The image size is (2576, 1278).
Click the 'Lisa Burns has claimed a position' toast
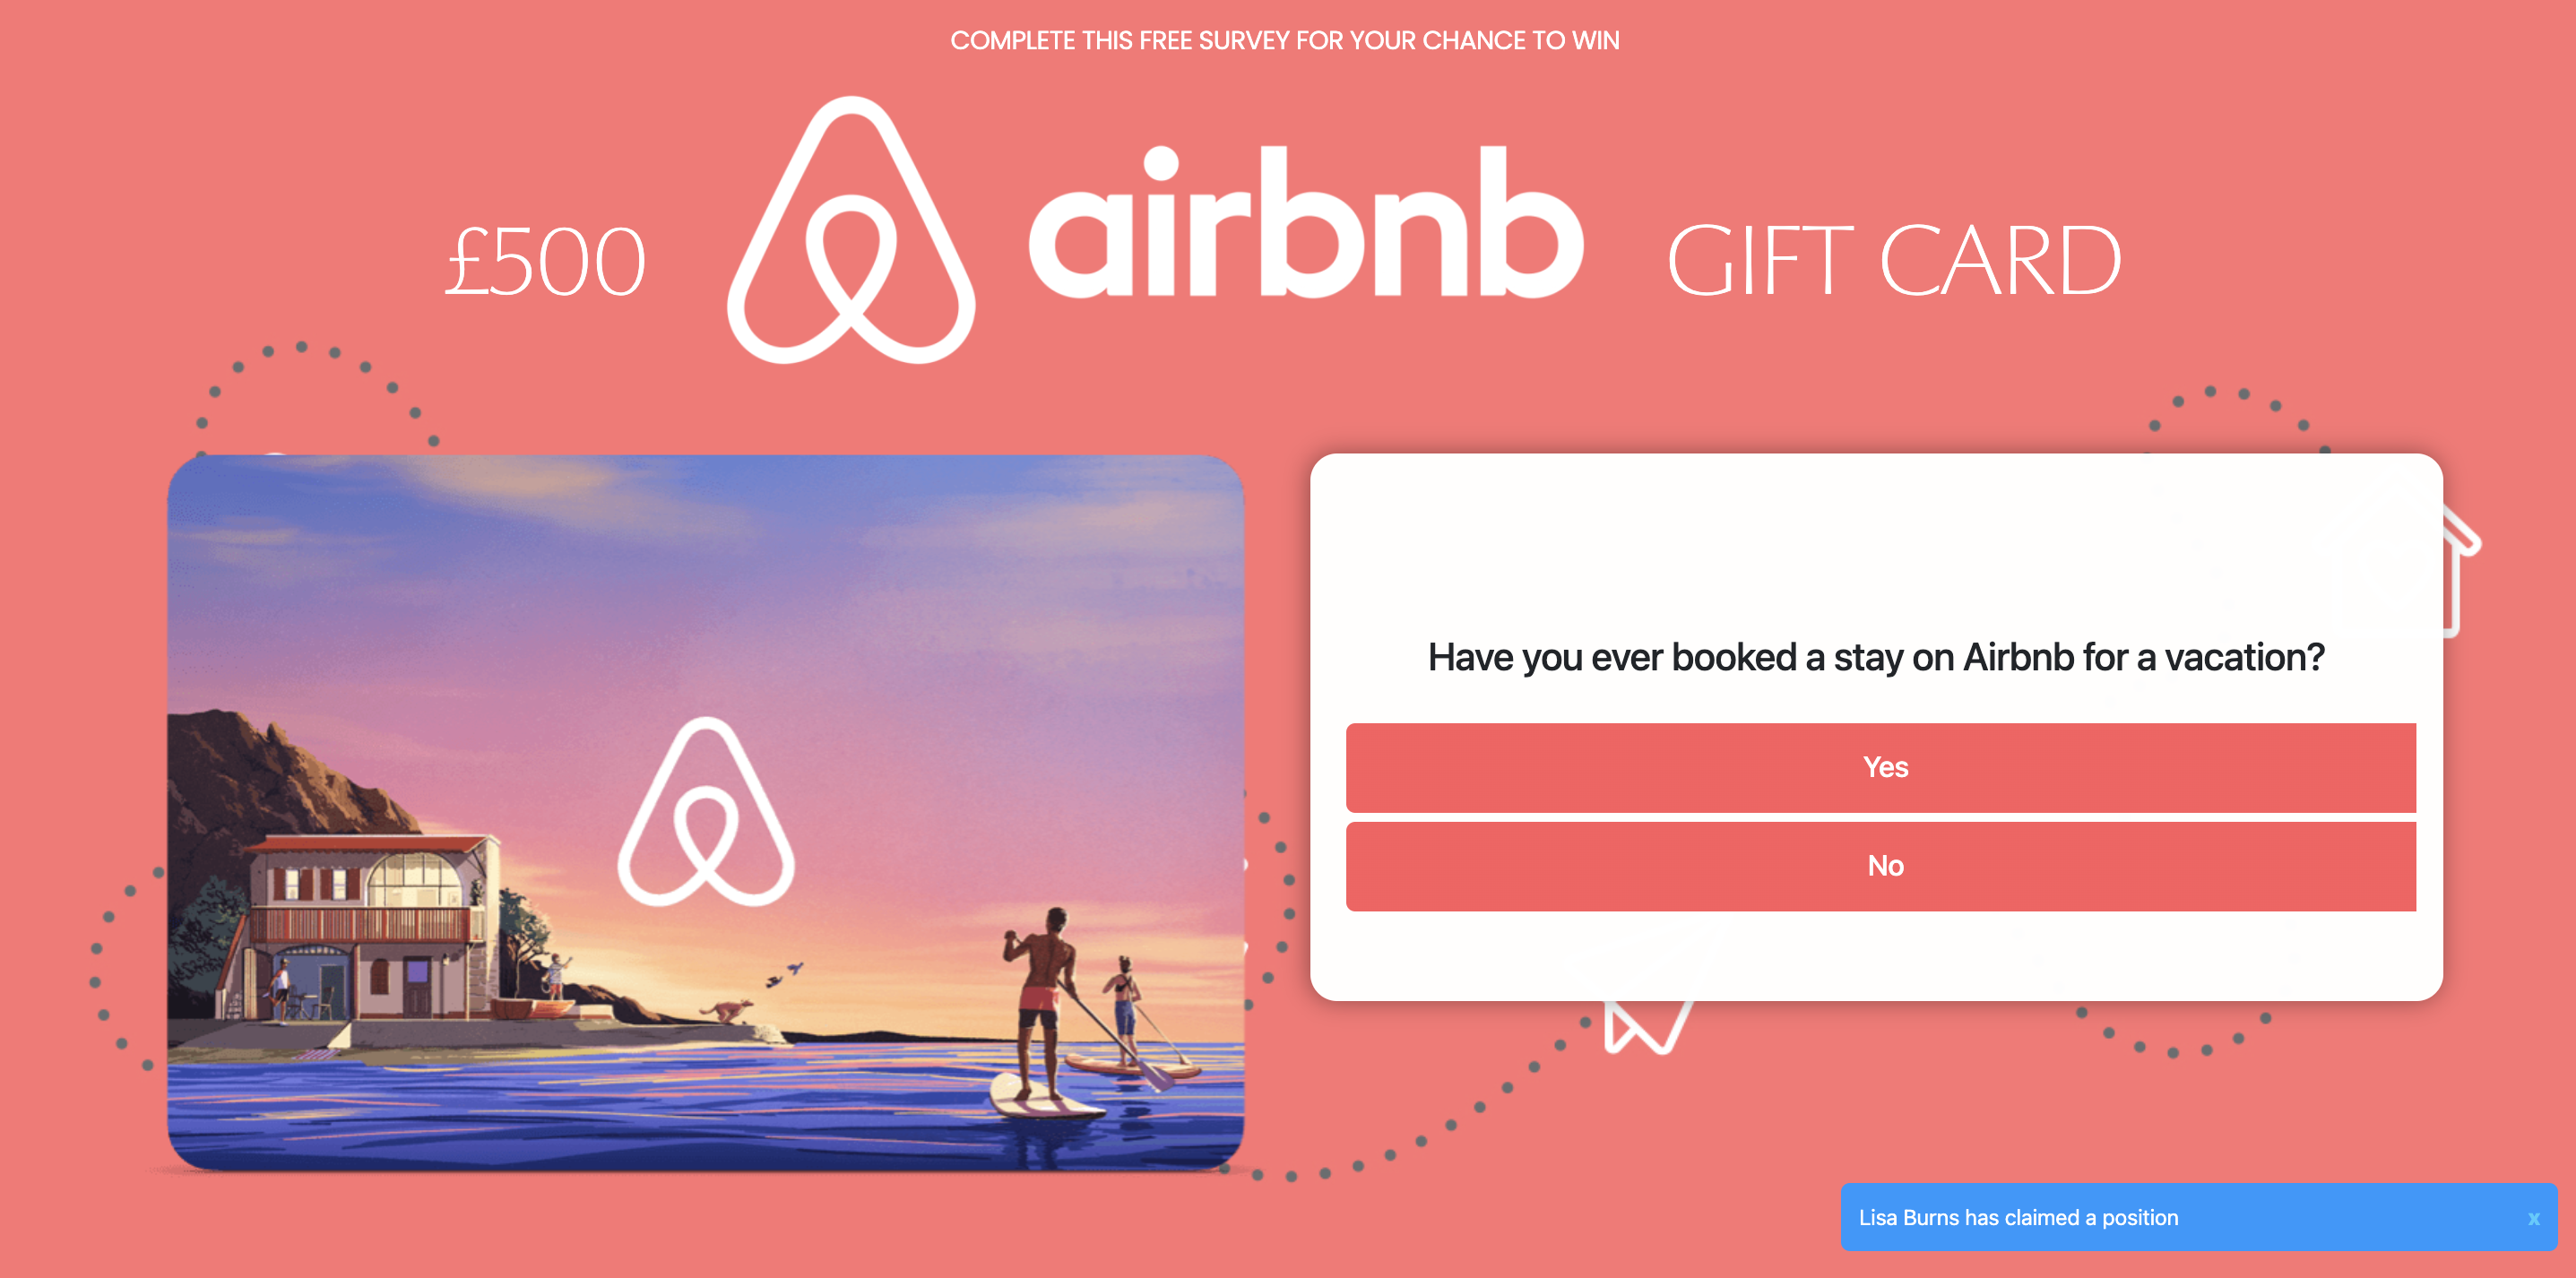2199,1217
